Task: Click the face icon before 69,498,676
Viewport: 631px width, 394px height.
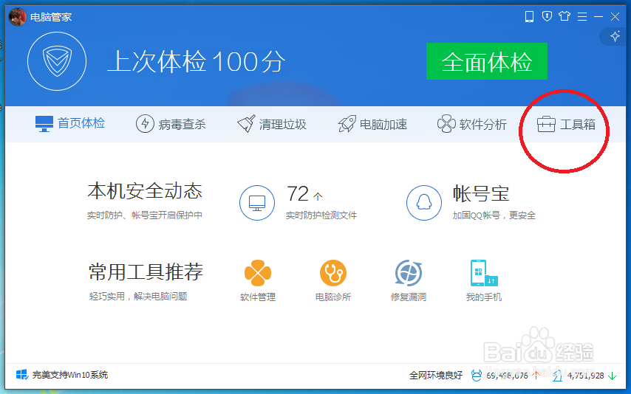Action: tap(477, 376)
